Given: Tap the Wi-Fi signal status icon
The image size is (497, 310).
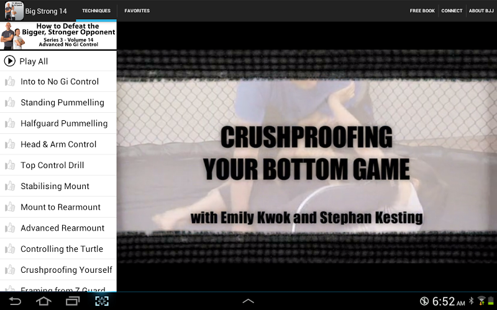Looking at the screenshot, I should click(481, 301).
